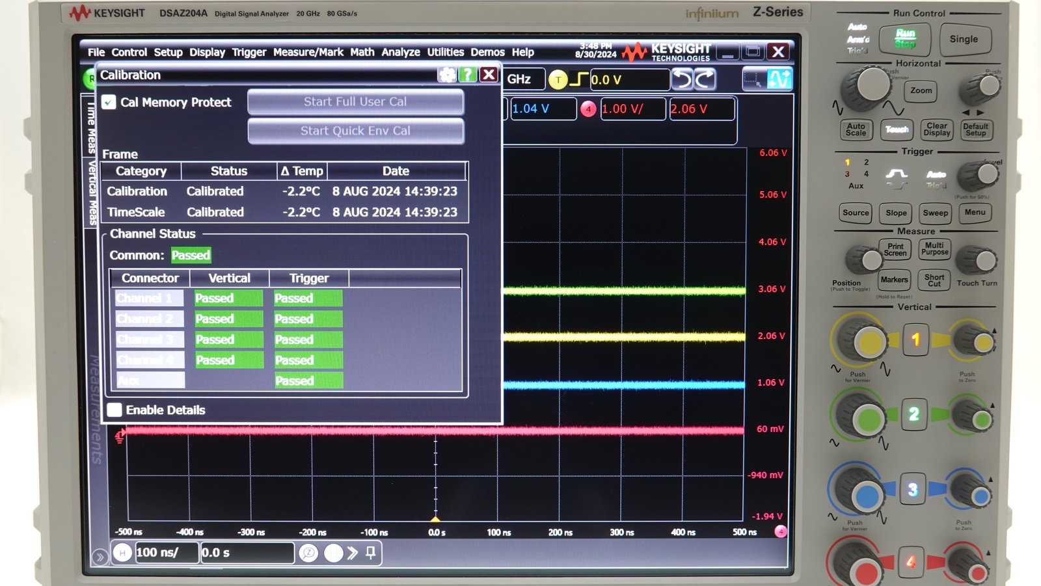
Task: Click Passed status next to Common
Action: [x=191, y=256]
